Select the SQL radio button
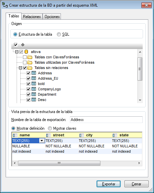154x193 pixels. tap(59, 34)
